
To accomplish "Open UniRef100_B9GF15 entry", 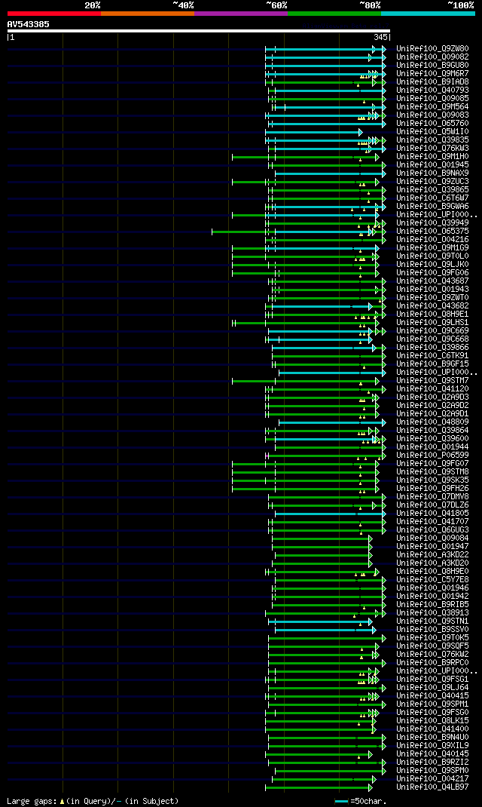I will pos(432,364).
